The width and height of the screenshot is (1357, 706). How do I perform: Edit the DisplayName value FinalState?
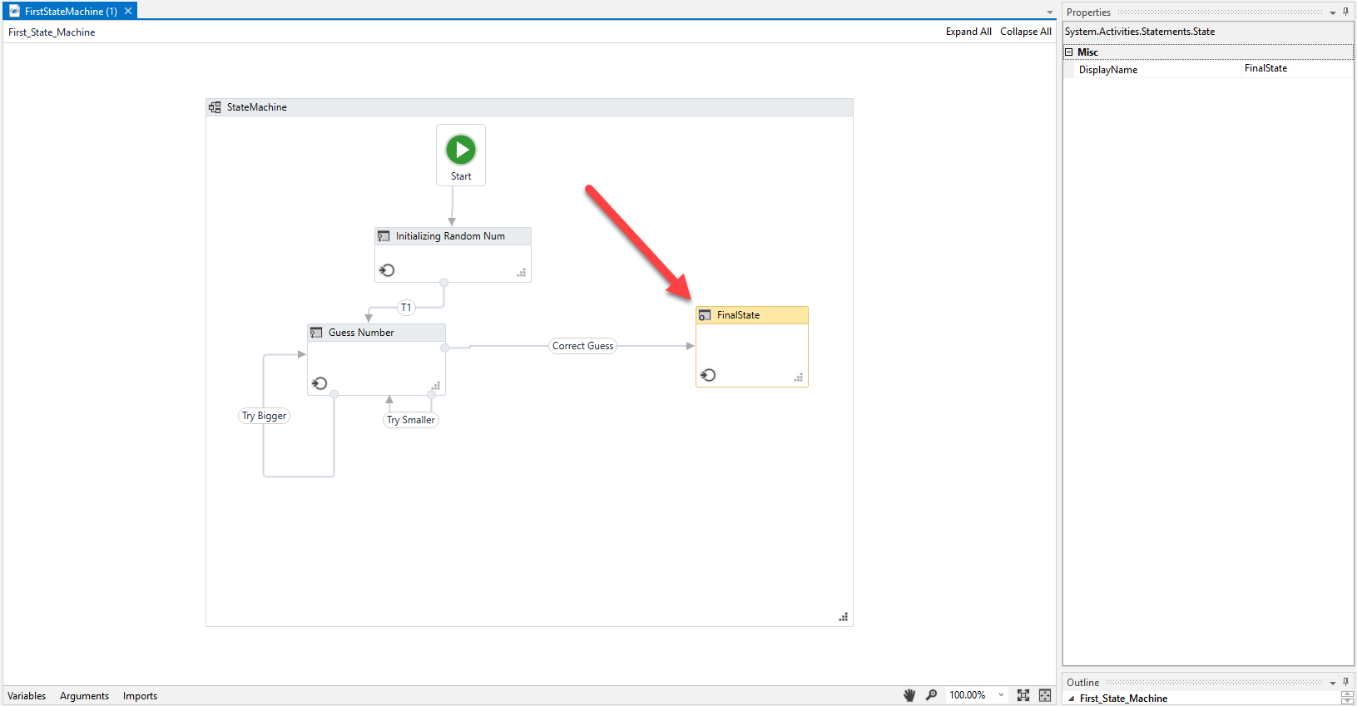[x=1298, y=69]
